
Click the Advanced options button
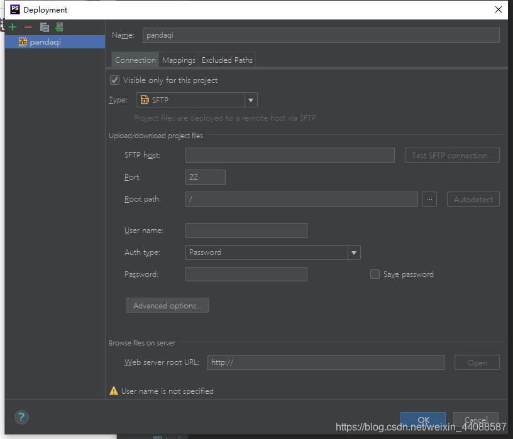[x=167, y=306]
